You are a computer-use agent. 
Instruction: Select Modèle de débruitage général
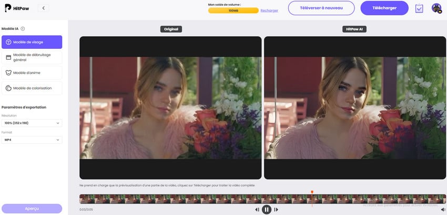click(x=32, y=57)
